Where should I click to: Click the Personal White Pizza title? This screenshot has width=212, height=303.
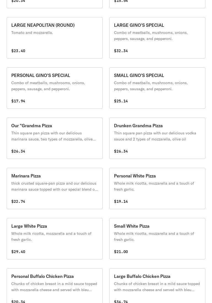click(x=135, y=176)
